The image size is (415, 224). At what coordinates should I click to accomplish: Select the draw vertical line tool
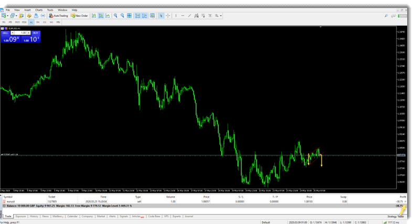[176, 16]
